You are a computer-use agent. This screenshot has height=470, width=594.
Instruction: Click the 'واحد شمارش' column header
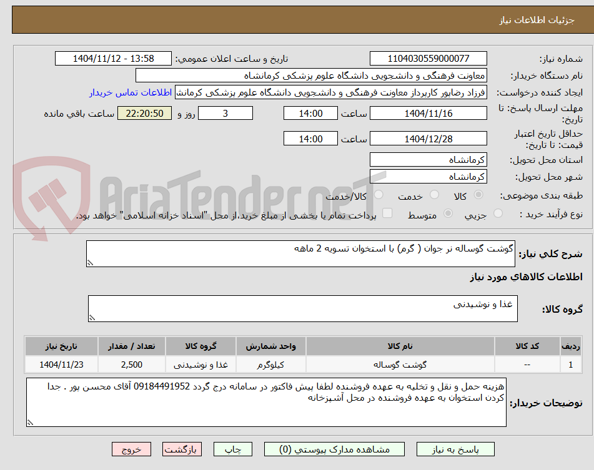click(x=270, y=346)
